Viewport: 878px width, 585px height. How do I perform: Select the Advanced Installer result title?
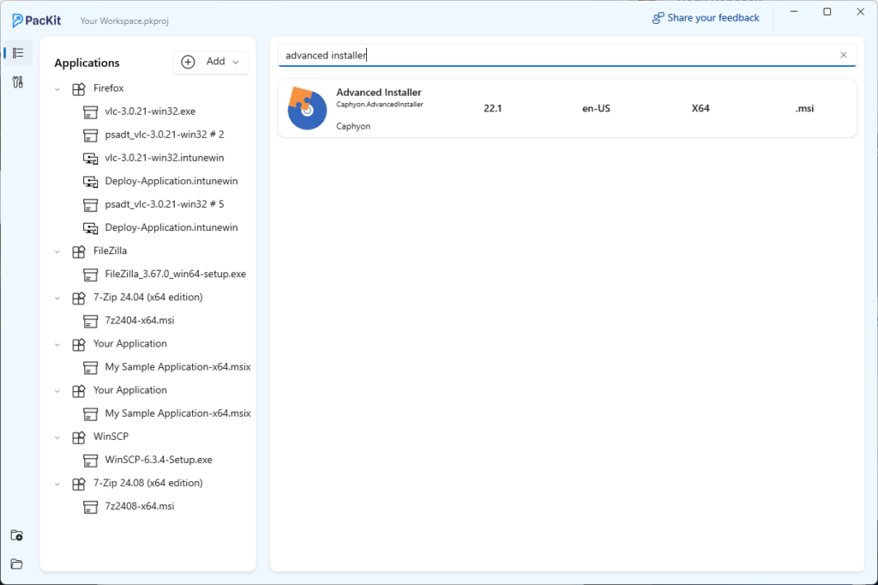tap(378, 93)
